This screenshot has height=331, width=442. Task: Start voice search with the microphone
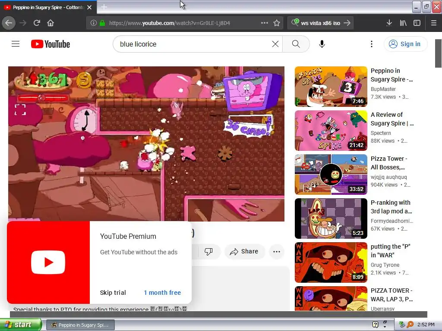pyautogui.click(x=322, y=44)
